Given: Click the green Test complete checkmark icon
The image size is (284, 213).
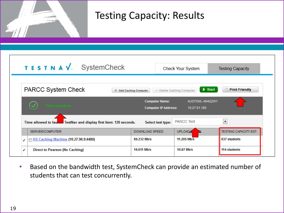Looking at the screenshot, I should (x=34, y=106).
